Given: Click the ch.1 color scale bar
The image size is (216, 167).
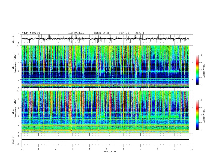Looking at the screenshot, I should tap(197, 70).
